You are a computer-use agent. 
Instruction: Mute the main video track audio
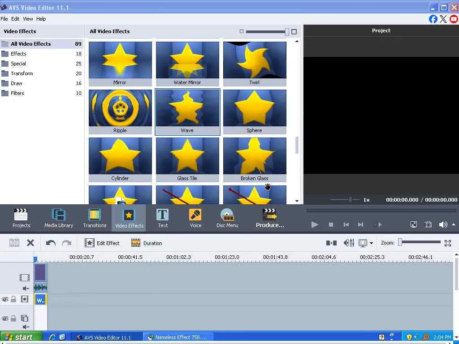26,288
